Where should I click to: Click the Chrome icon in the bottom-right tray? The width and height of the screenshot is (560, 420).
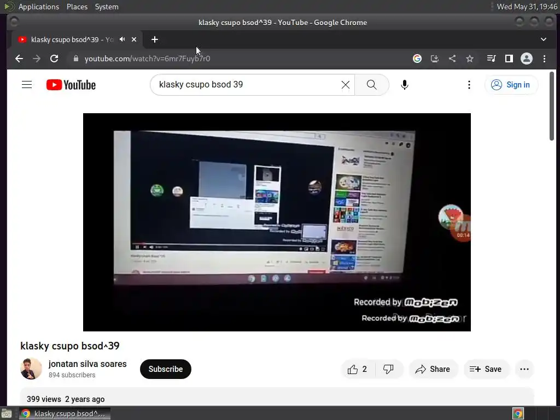pyautogui.click(x=518, y=413)
